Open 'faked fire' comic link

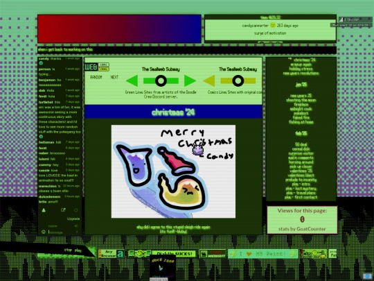coord(301,117)
